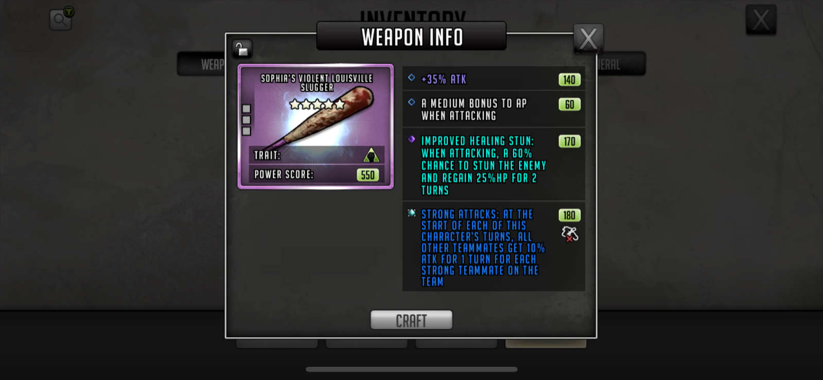
Task: Check the bottom upgrade slot square
Action: pos(246,131)
